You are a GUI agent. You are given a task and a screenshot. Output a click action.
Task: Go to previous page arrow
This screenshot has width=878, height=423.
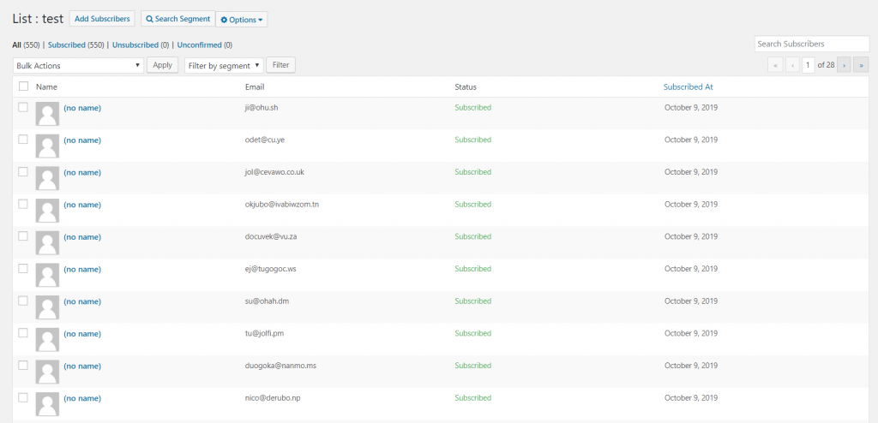[x=792, y=65]
